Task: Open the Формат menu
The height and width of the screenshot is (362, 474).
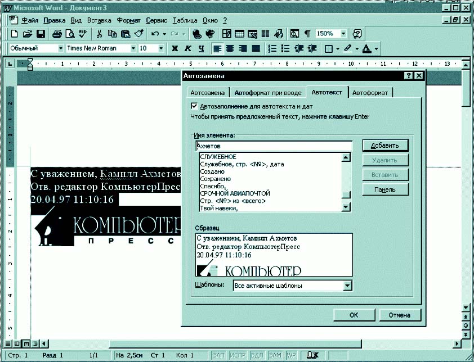Action: [x=128, y=20]
